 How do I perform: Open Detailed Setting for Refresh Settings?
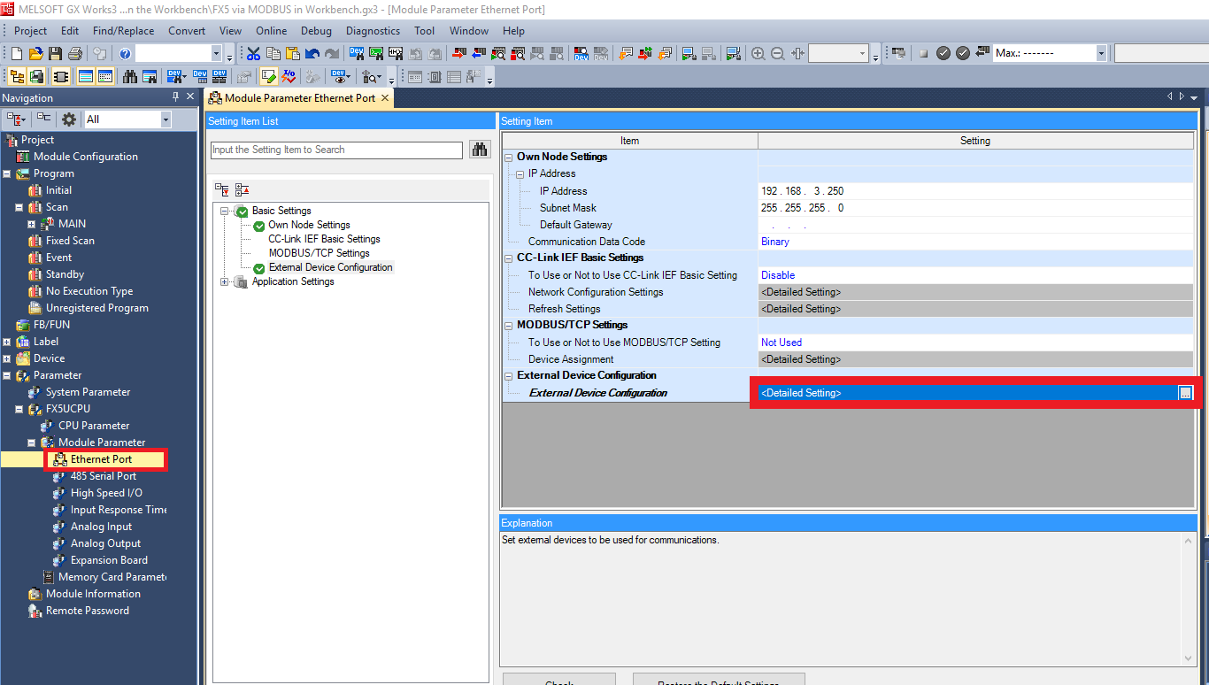pos(975,309)
